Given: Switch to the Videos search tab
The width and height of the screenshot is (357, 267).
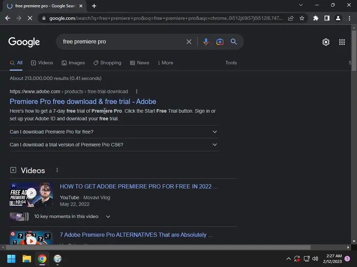Looking at the screenshot, I should (x=42, y=63).
